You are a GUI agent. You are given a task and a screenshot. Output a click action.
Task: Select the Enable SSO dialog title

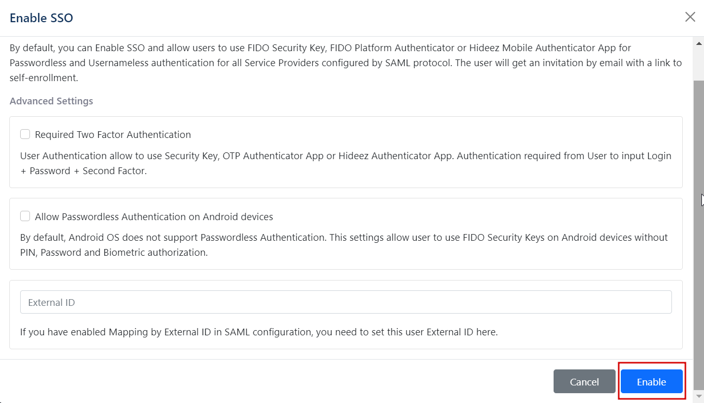click(41, 18)
